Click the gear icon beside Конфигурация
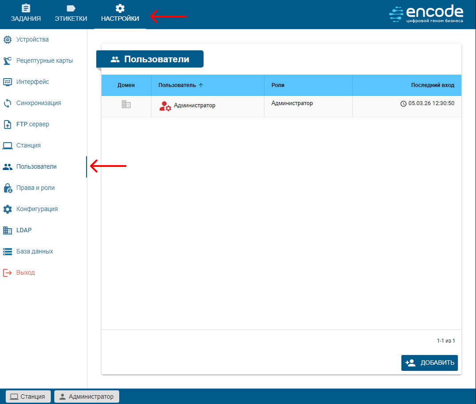Viewport: 476px width, 404px height. tap(8, 209)
